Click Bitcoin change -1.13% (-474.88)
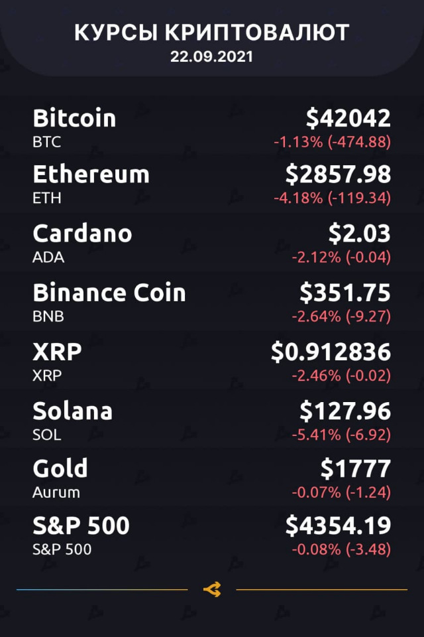The height and width of the screenshot is (637, 424). click(x=332, y=142)
